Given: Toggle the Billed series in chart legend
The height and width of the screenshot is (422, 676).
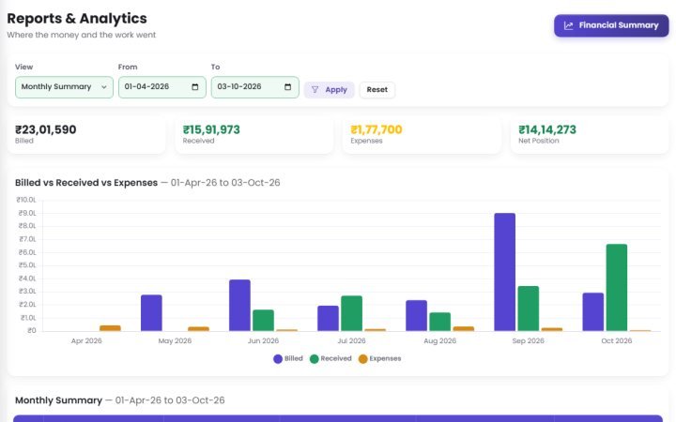Looking at the screenshot, I should pos(288,358).
